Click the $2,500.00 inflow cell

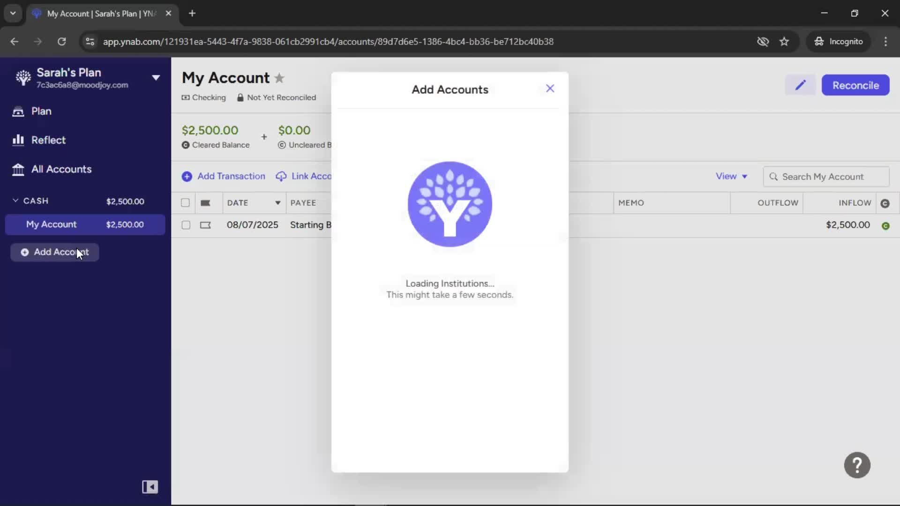pos(848,225)
